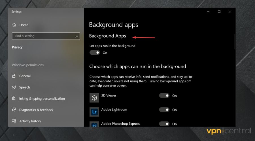The width and height of the screenshot is (255, 141).
Task: Open the General privacy settings page
Action: click(25, 76)
